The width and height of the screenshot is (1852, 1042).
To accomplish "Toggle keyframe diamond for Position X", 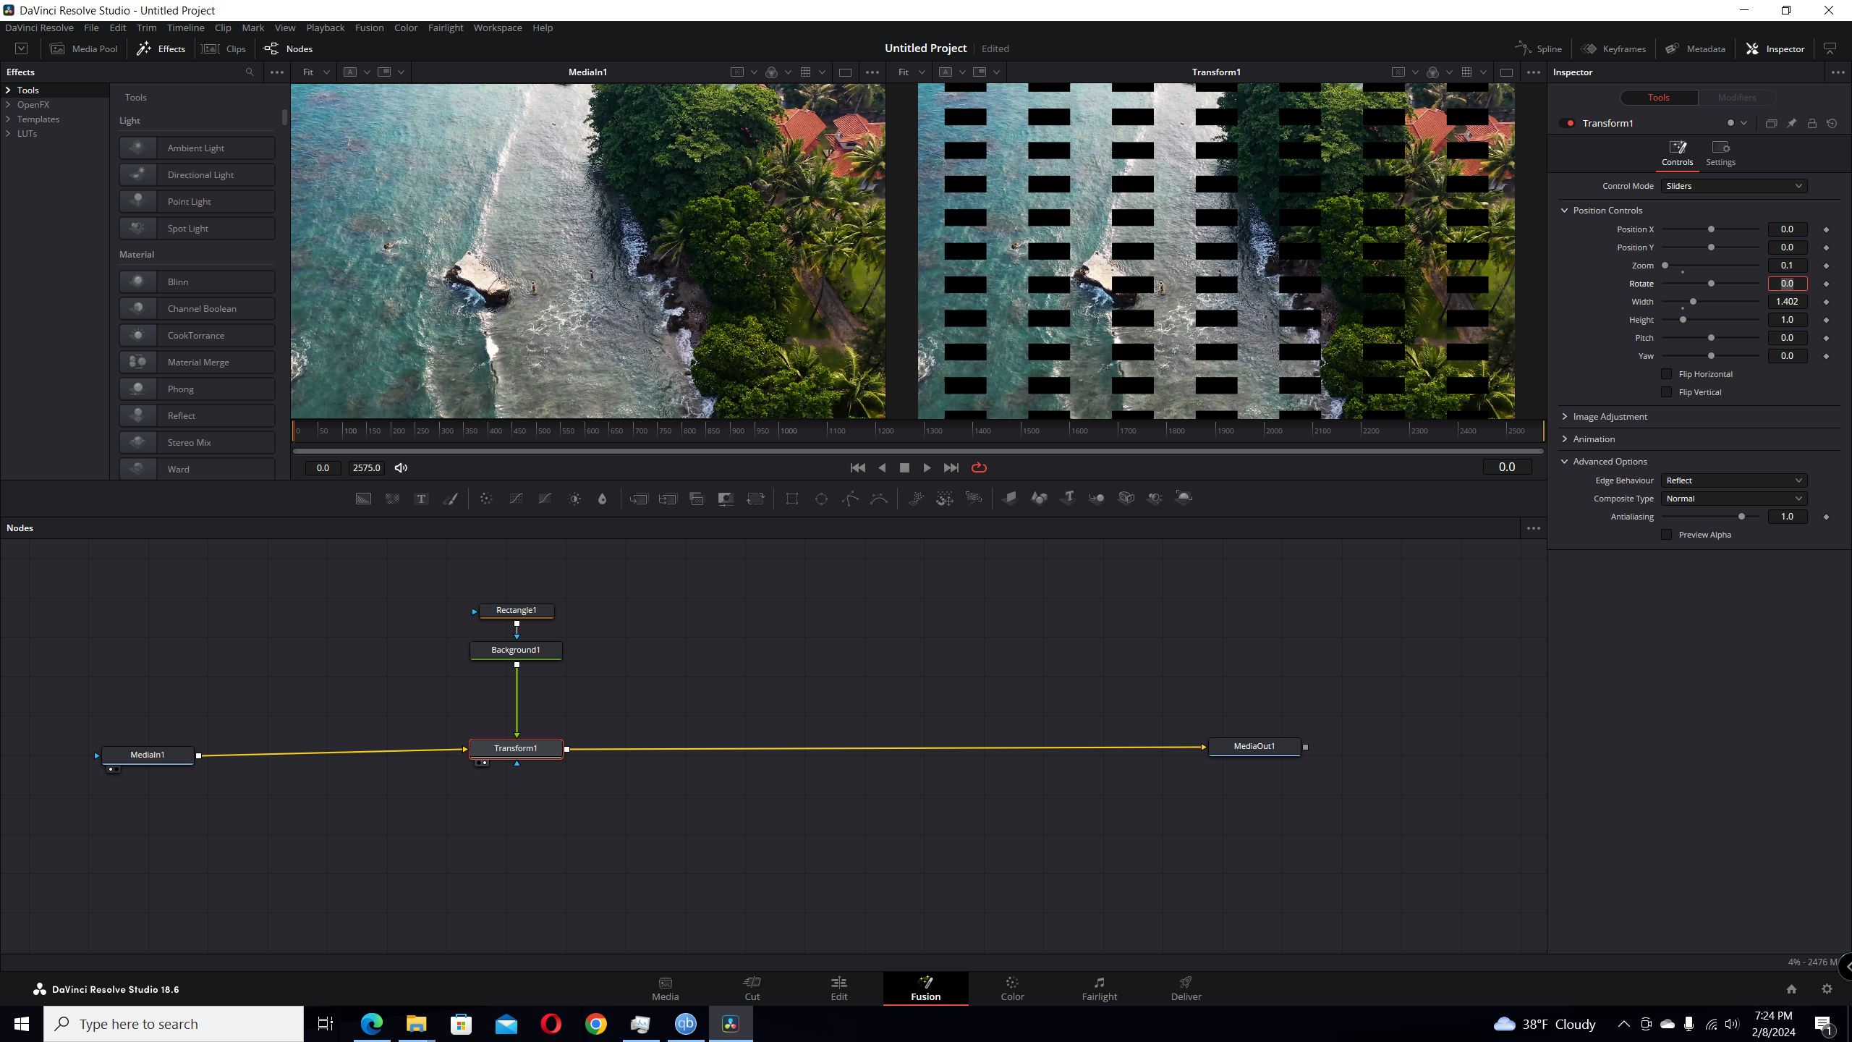I will (1826, 229).
